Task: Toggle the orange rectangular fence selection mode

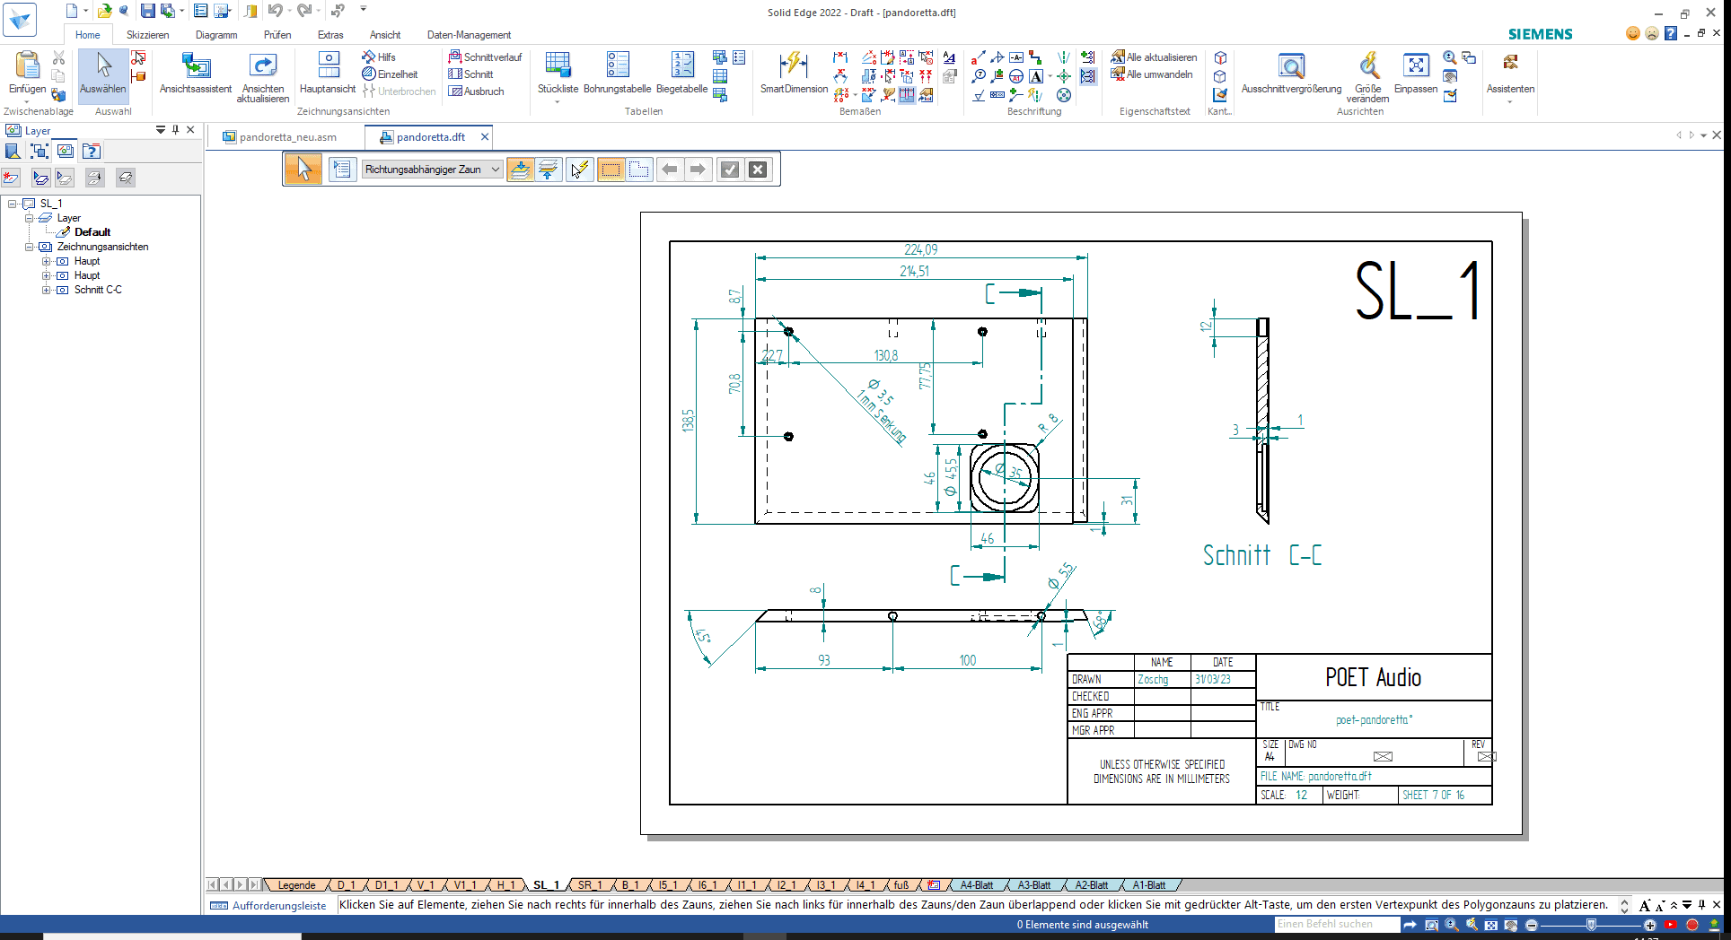Action: (x=611, y=170)
